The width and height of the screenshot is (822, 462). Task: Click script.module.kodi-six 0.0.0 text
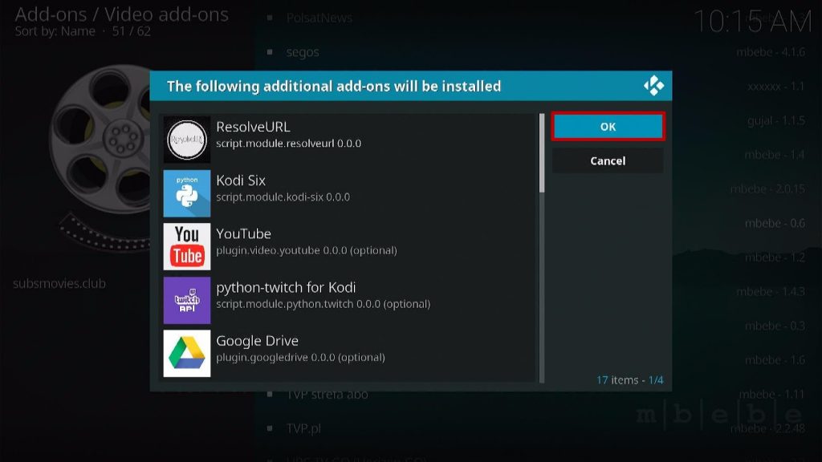coord(283,197)
